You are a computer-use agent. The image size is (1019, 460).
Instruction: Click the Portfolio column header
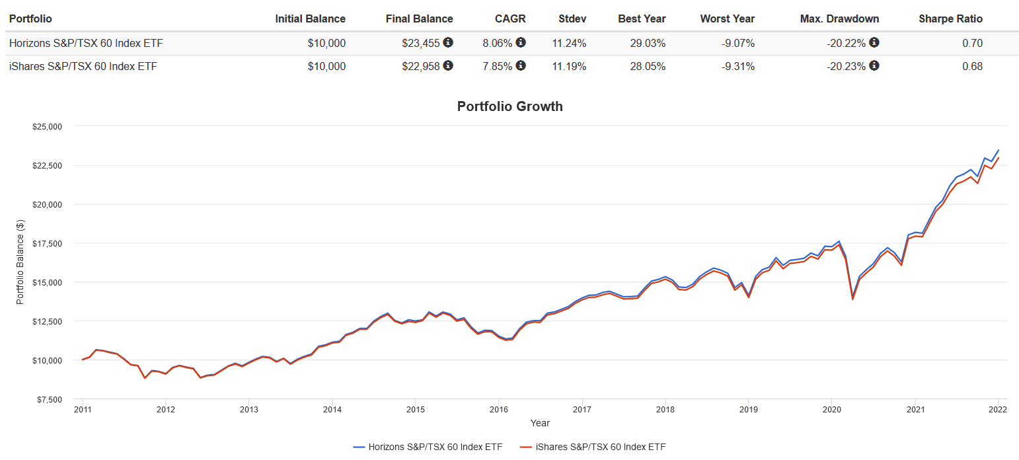click(x=30, y=19)
